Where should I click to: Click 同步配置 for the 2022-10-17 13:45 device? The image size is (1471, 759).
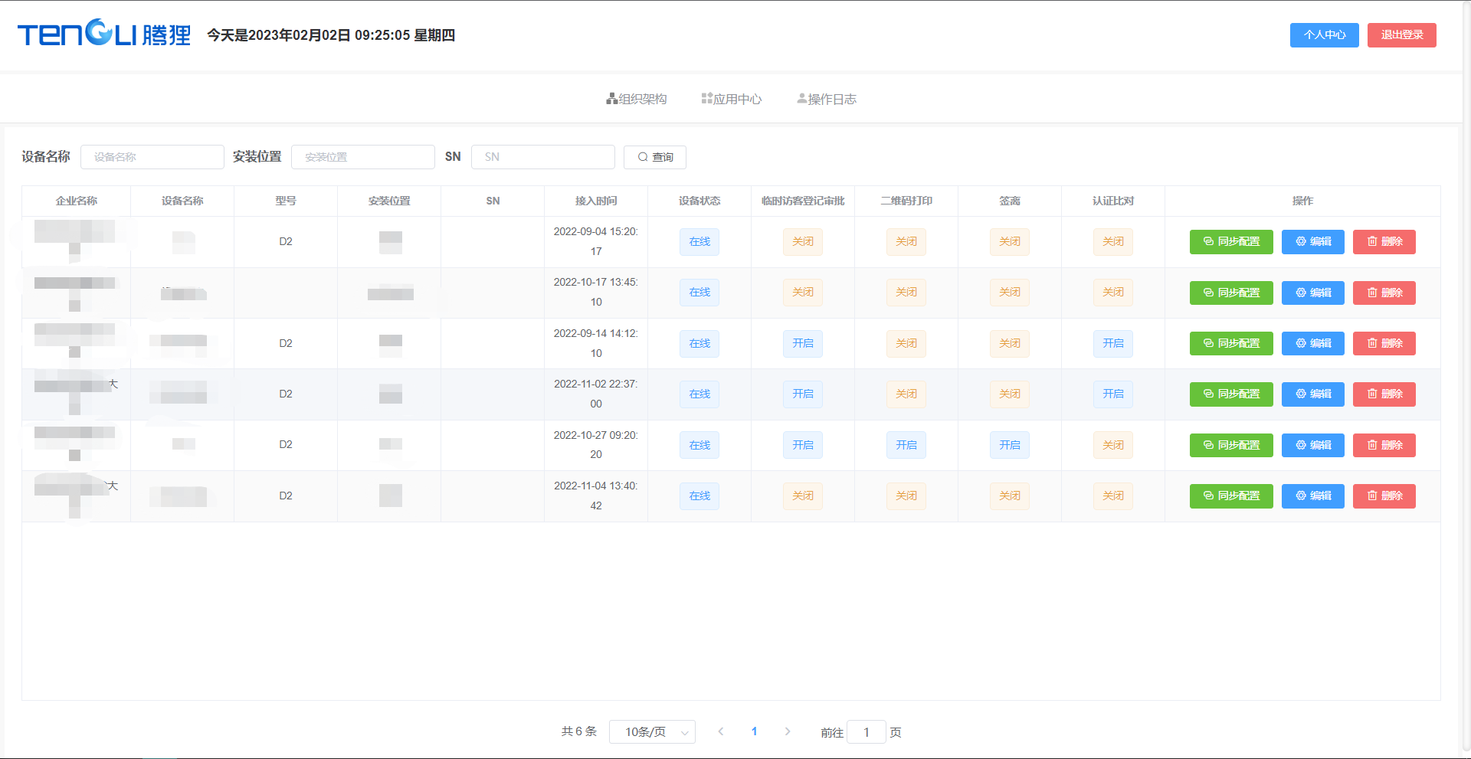1231,293
